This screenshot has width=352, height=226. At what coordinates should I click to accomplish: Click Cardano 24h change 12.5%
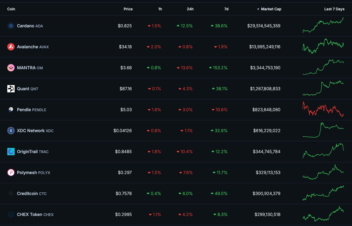(x=185, y=26)
